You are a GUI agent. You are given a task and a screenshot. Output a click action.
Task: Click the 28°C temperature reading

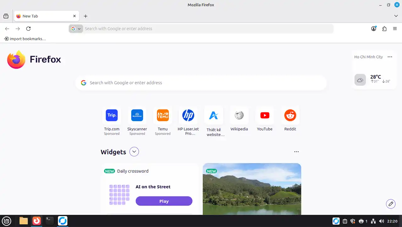pos(376,77)
